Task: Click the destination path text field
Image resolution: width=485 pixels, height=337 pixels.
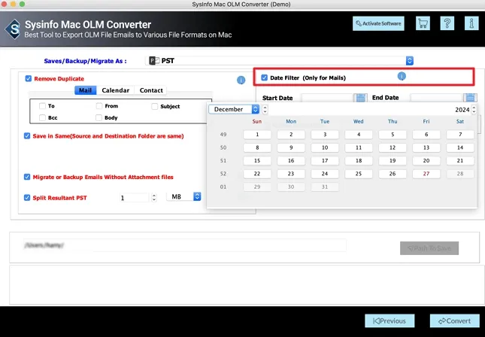Action: pyautogui.click(x=185, y=245)
